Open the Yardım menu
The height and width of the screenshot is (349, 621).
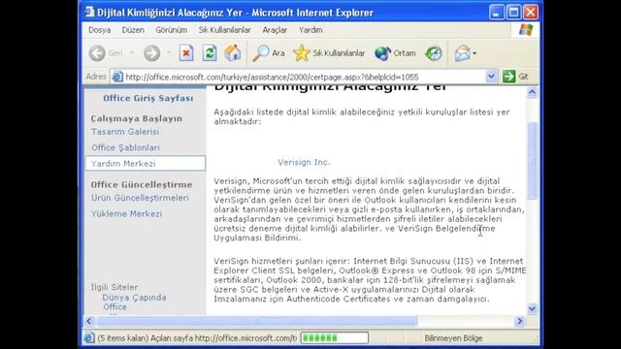click(x=310, y=30)
